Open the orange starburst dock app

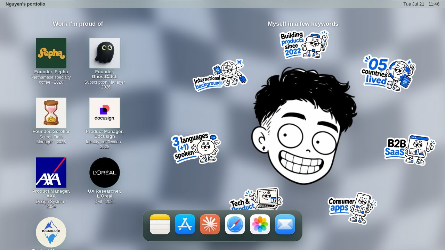pos(210,224)
